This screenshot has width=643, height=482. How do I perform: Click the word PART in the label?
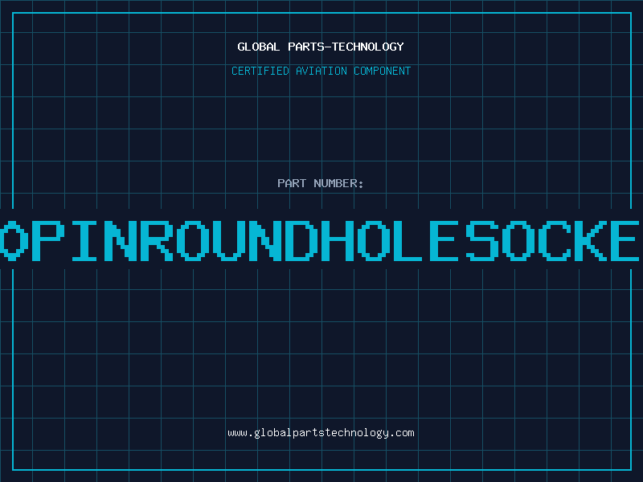point(292,183)
